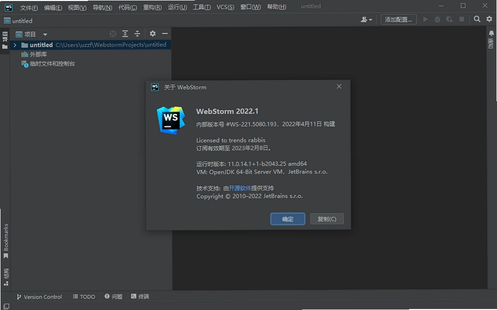Click the WS icon in About dialog title
The height and width of the screenshot is (310, 497).
coord(155,87)
